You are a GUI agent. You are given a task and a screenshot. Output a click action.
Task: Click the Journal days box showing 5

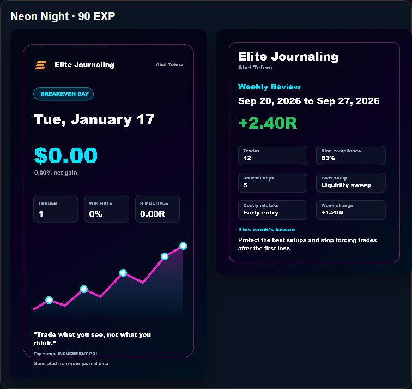coord(272,183)
